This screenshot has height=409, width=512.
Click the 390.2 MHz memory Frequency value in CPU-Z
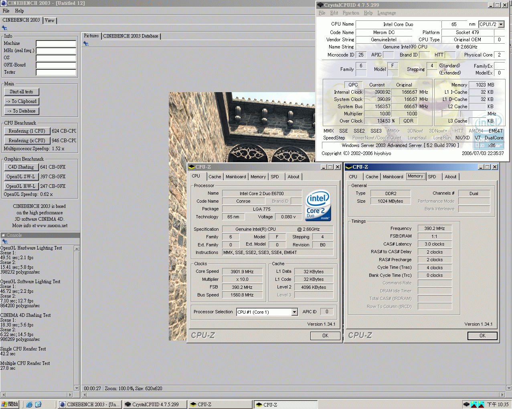click(435, 228)
